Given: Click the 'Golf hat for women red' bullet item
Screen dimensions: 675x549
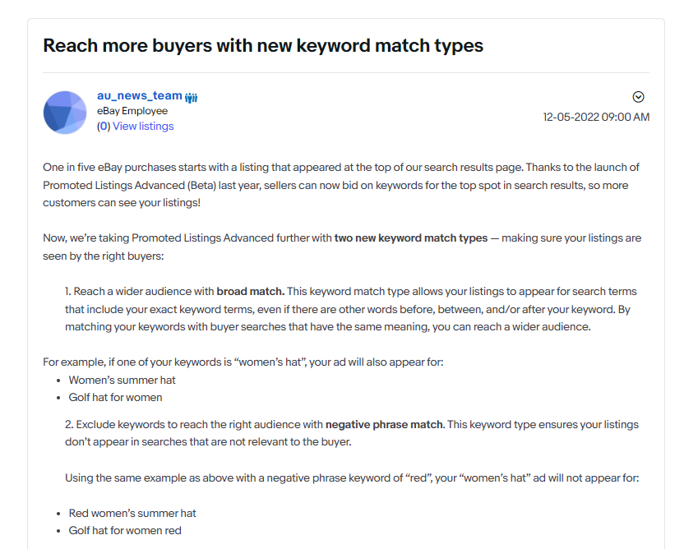Looking at the screenshot, I should tap(125, 530).
